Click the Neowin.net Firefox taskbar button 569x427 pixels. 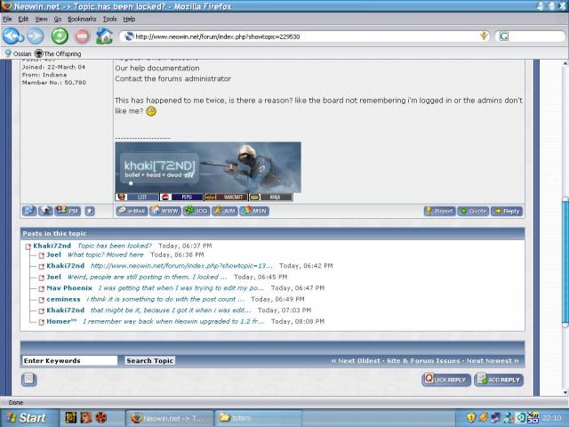coord(170,418)
